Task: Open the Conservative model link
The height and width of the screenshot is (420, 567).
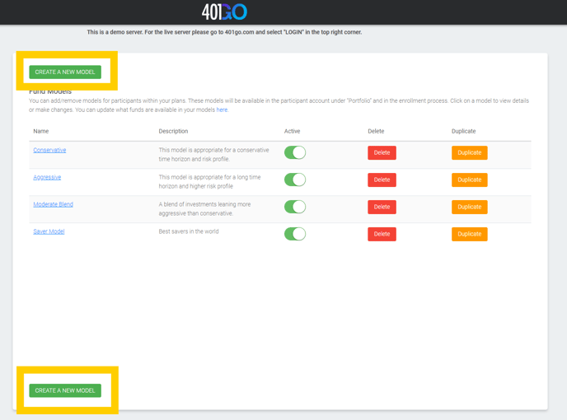Action: 49,151
